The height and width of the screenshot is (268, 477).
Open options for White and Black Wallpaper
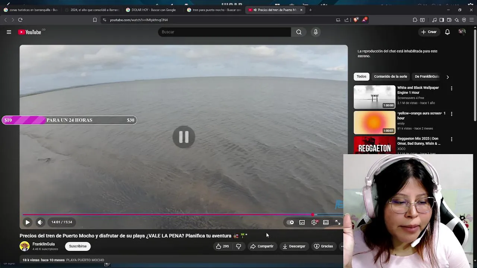452,89
